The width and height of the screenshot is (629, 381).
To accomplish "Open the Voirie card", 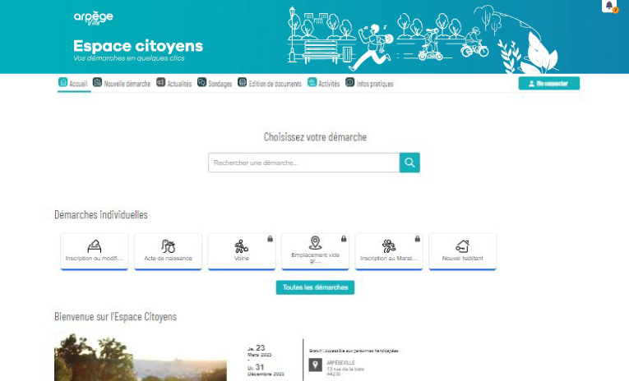I will pyautogui.click(x=242, y=251).
